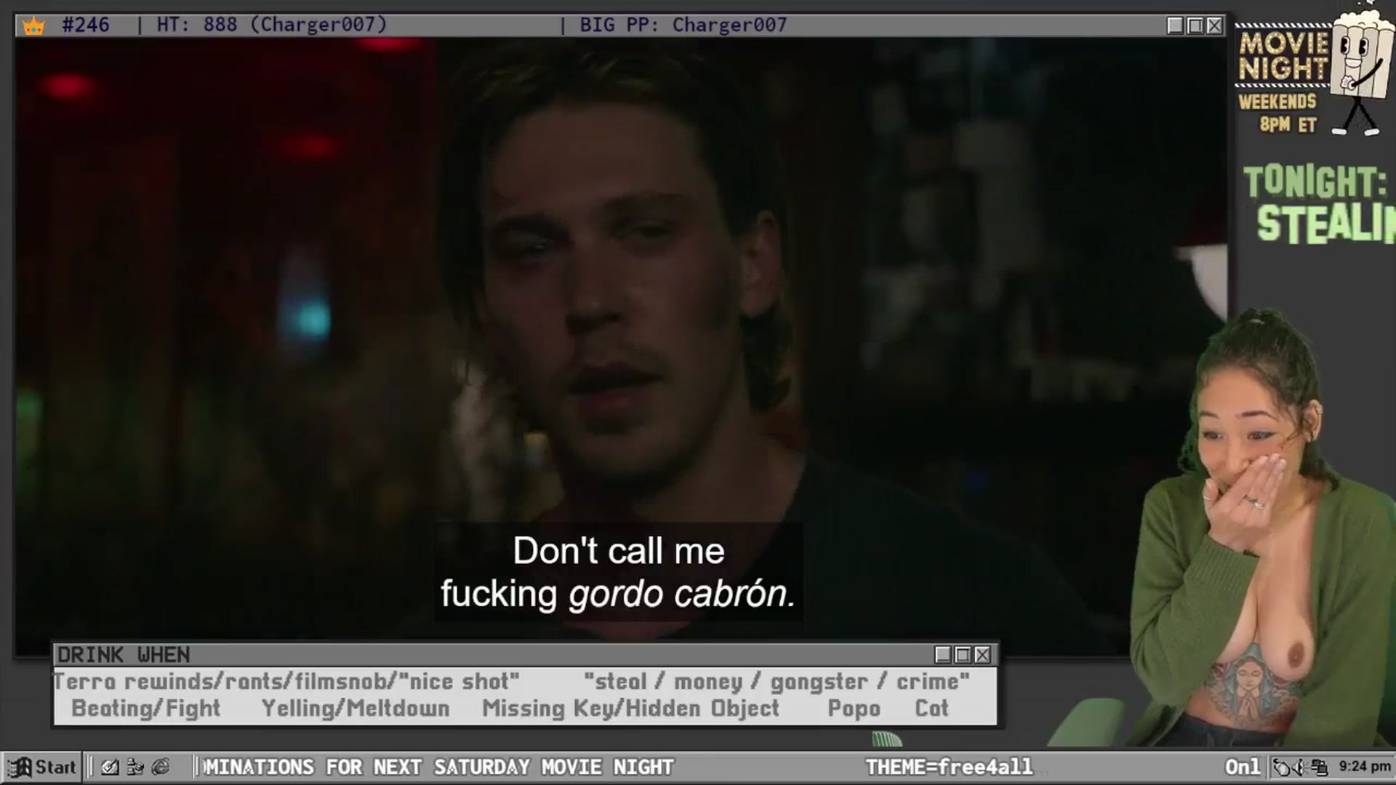Click the BIG PP: Charger007 label

tap(683, 25)
